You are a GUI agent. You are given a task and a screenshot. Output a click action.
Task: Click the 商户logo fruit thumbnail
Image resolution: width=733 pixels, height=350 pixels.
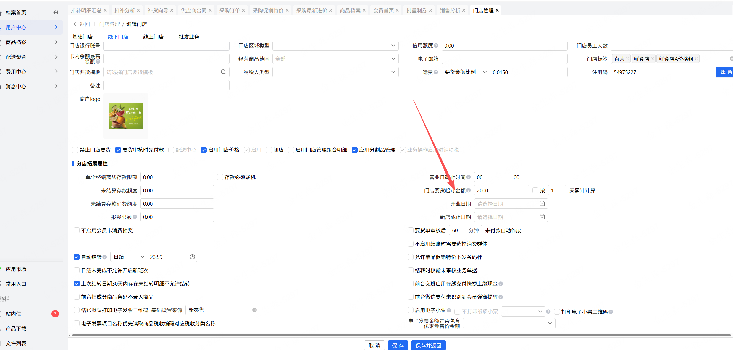pos(126,116)
